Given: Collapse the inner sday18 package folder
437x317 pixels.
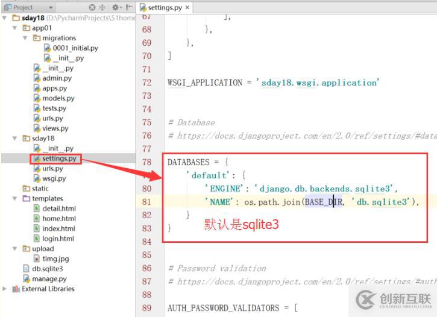Looking at the screenshot, I should pyautogui.click(x=15, y=139).
